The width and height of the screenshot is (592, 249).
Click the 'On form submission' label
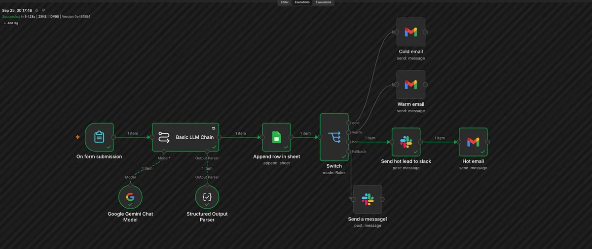click(99, 157)
